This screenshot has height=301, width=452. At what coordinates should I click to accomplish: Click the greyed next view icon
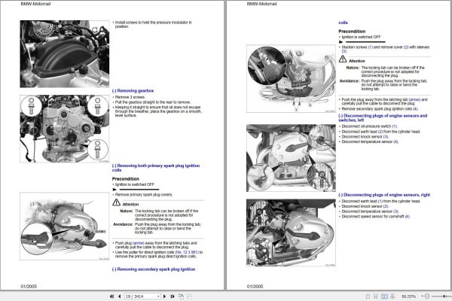189,296
